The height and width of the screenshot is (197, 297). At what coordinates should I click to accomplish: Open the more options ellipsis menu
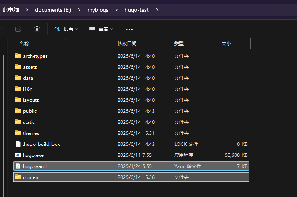coord(129,29)
